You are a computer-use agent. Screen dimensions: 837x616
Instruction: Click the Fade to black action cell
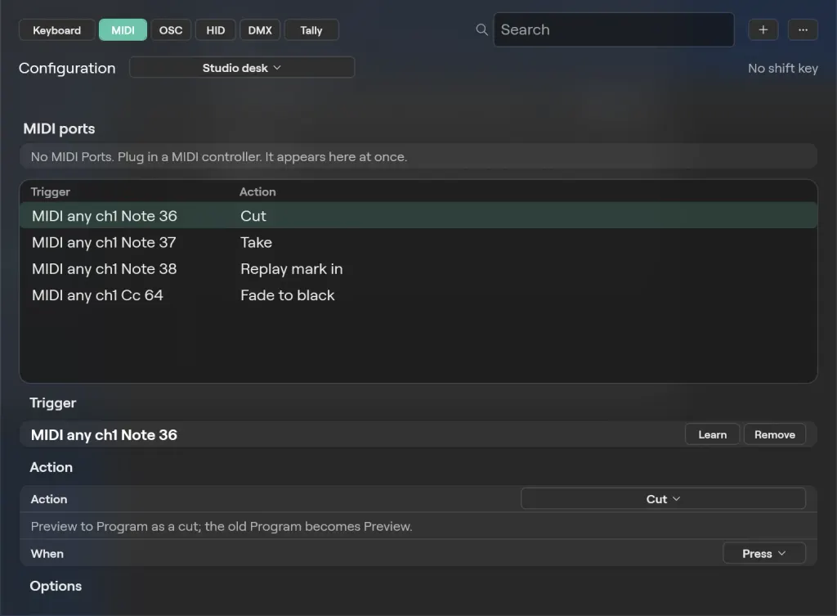coord(287,295)
